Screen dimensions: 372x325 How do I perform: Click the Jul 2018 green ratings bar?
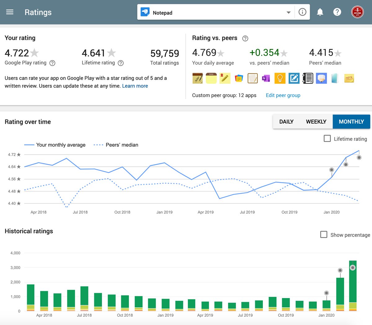pyautogui.click(x=84, y=296)
